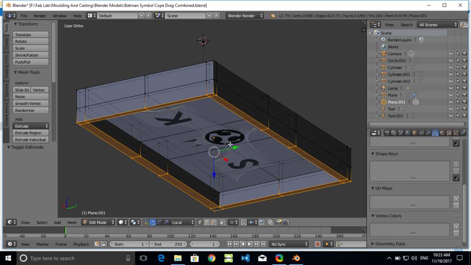Click the tool shelf vertical scrollbar
471x265 pixels.
(54, 52)
